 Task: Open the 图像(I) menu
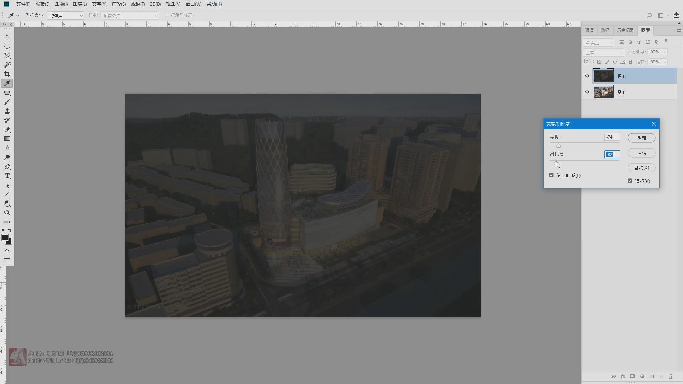(x=61, y=4)
